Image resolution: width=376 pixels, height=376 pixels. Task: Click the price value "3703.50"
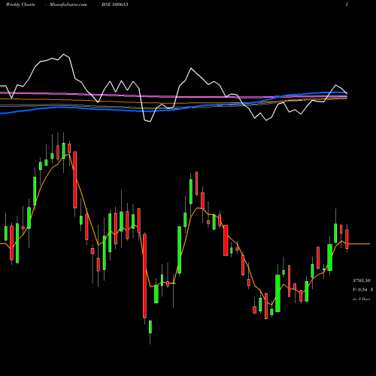(x=362, y=280)
